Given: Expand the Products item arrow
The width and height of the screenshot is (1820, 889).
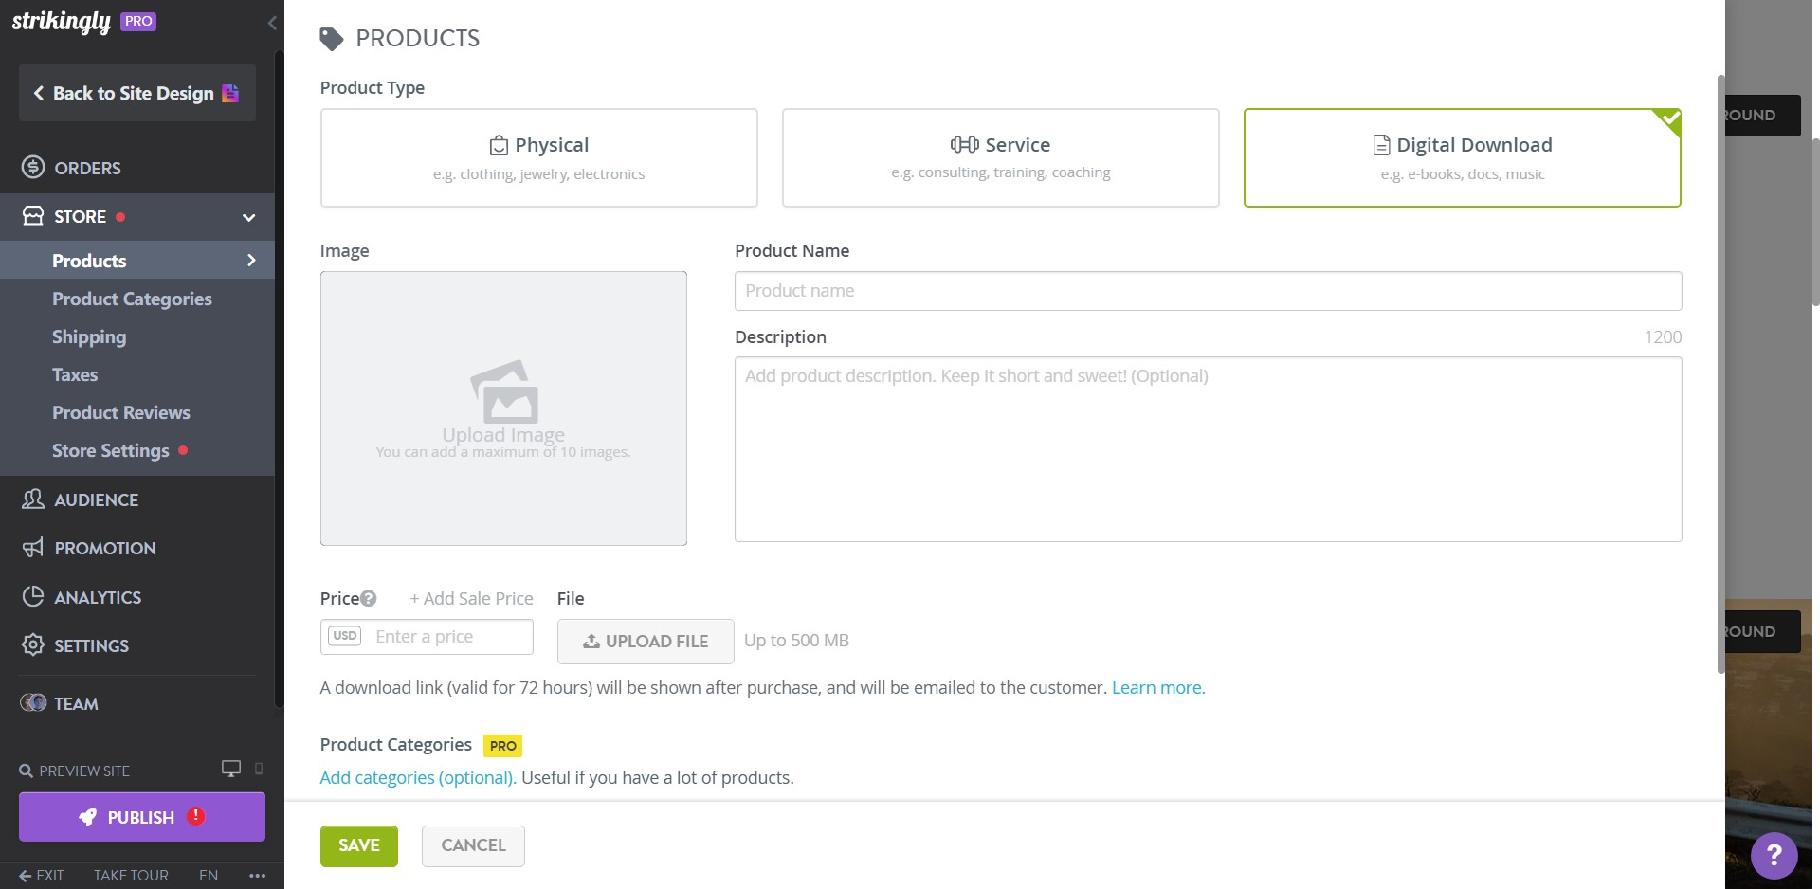Looking at the screenshot, I should click(x=251, y=261).
